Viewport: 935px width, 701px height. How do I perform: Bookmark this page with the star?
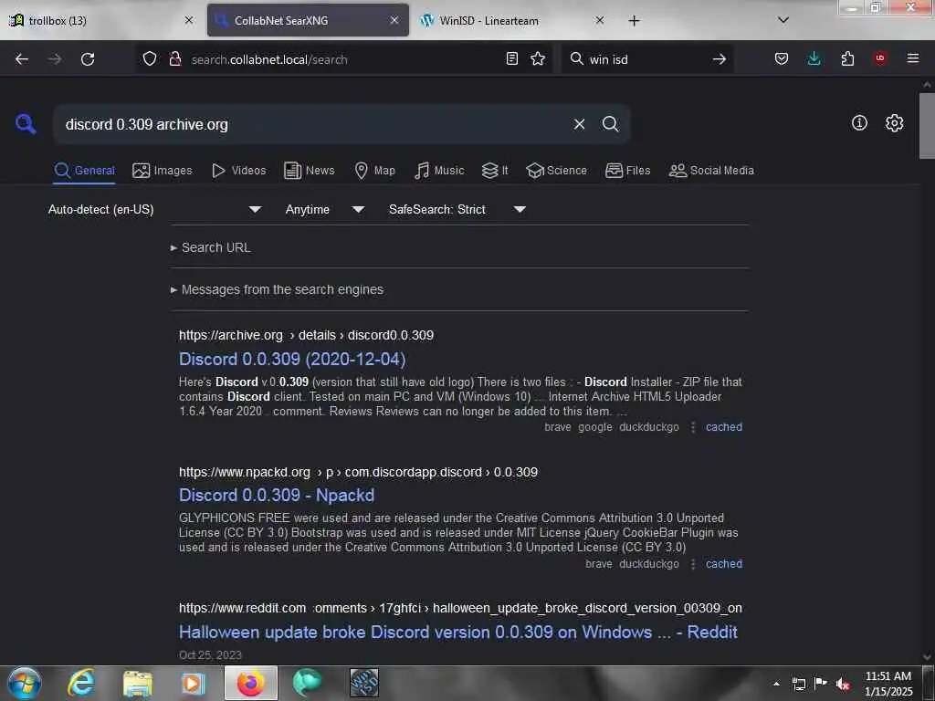coord(538,58)
